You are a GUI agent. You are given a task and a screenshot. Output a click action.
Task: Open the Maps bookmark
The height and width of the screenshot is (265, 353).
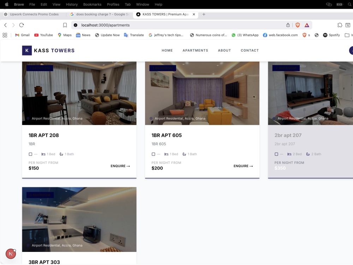[65, 35]
